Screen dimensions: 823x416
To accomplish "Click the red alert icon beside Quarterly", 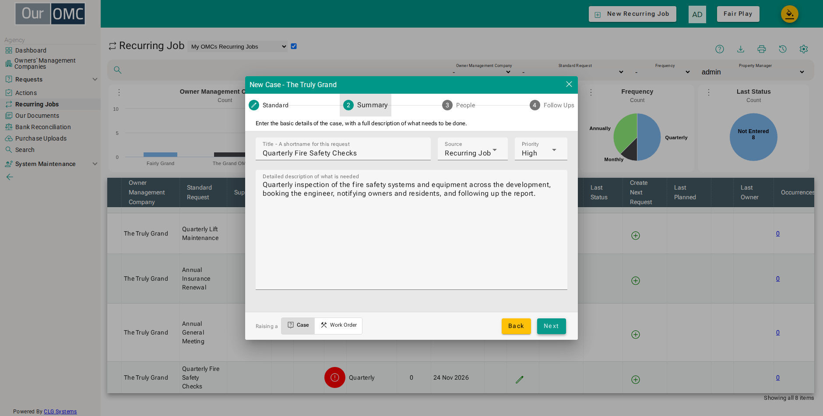I will [x=335, y=377].
